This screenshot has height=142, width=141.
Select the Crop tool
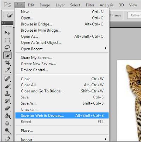tap(7, 62)
